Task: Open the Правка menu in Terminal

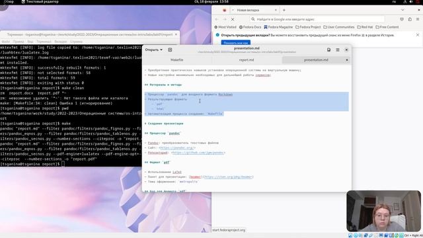Action: click(19, 42)
